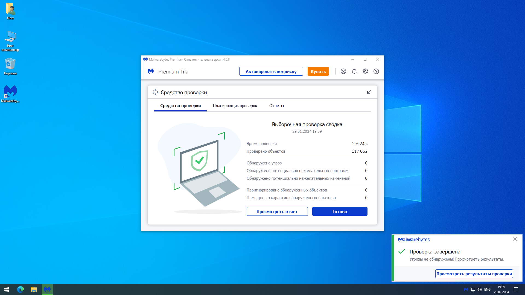This screenshot has height=295, width=525.
Task: Click the orange Купить button
Action: [x=318, y=71]
